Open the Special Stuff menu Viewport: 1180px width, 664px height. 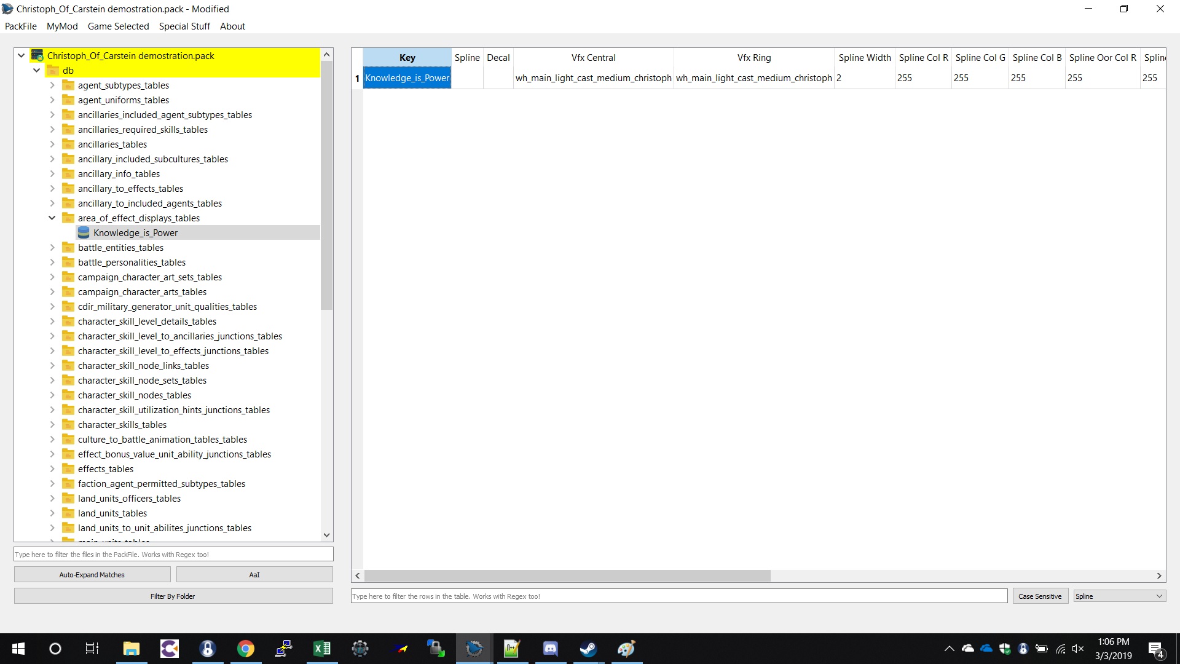pyautogui.click(x=184, y=26)
